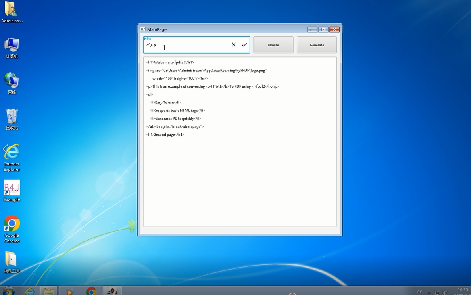Select the Google Chrome desktop shortcut
Image resolution: width=471 pixels, height=295 pixels.
click(x=12, y=229)
